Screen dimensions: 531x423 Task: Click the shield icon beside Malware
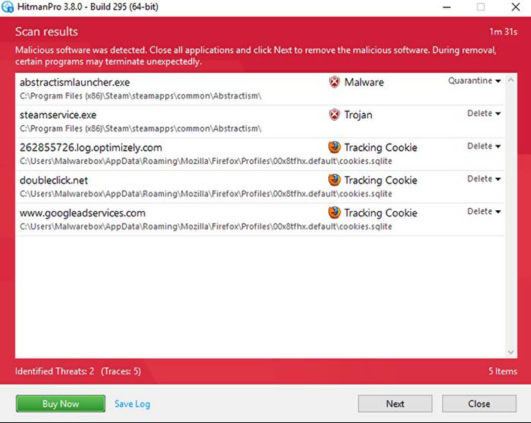point(334,82)
